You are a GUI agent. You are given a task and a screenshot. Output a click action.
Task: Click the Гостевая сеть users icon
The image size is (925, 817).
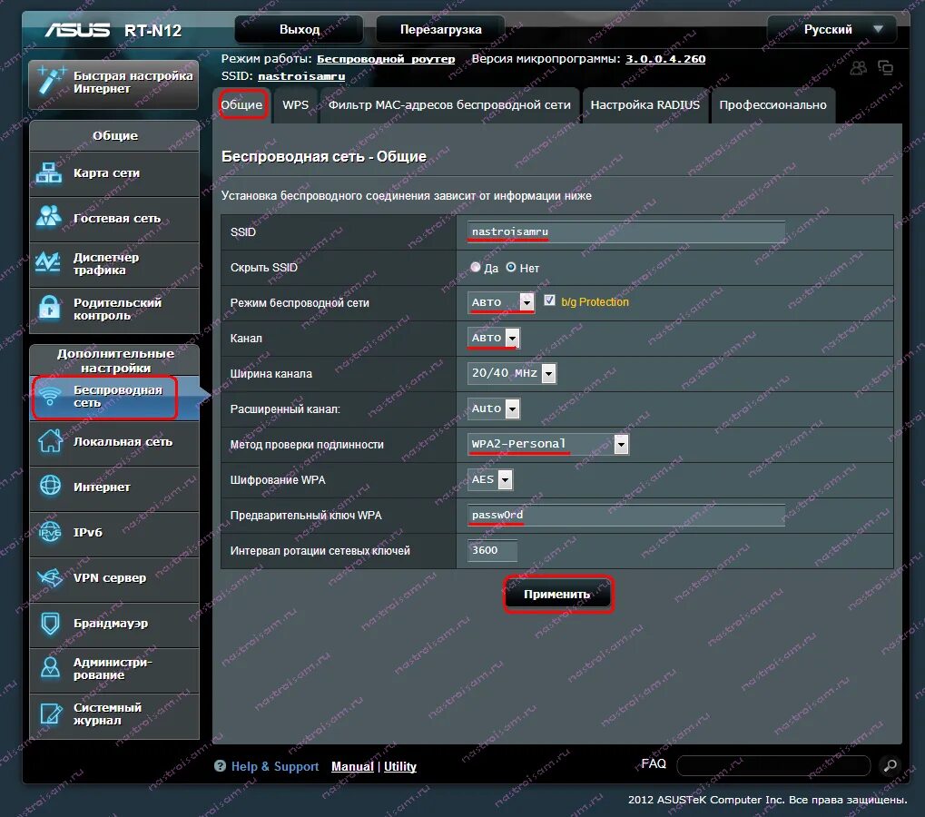[49, 216]
